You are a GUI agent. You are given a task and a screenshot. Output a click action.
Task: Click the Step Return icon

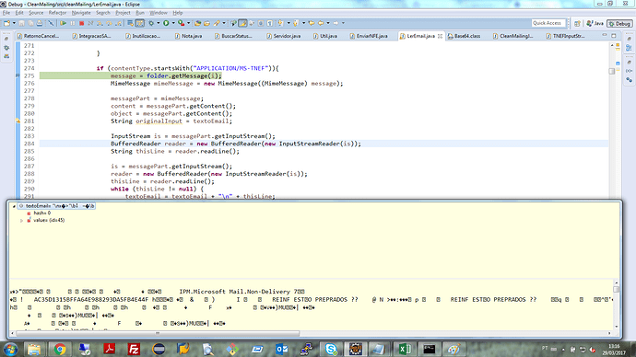(x=118, y=23)
